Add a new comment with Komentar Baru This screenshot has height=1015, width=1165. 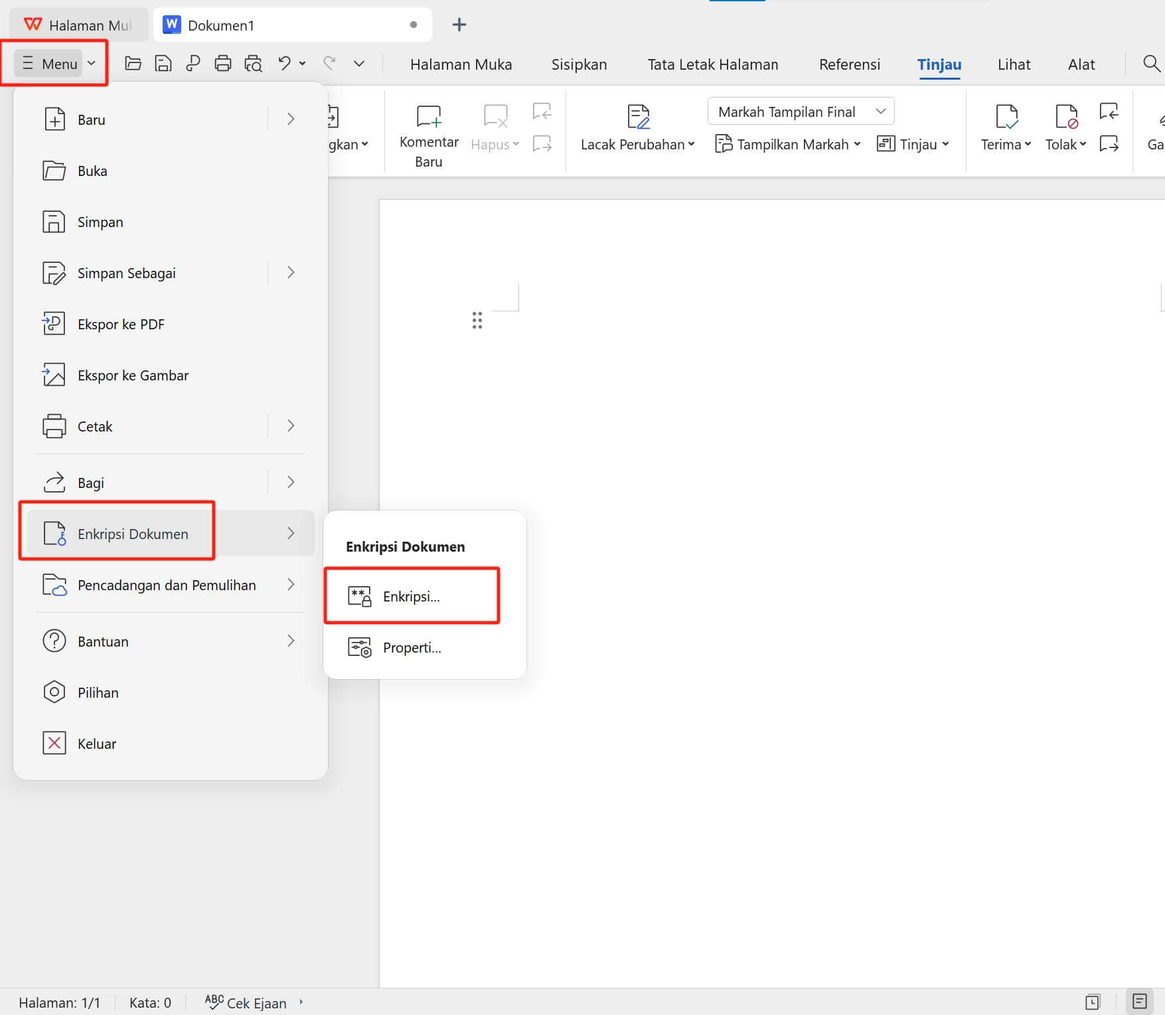pos(429,137)
